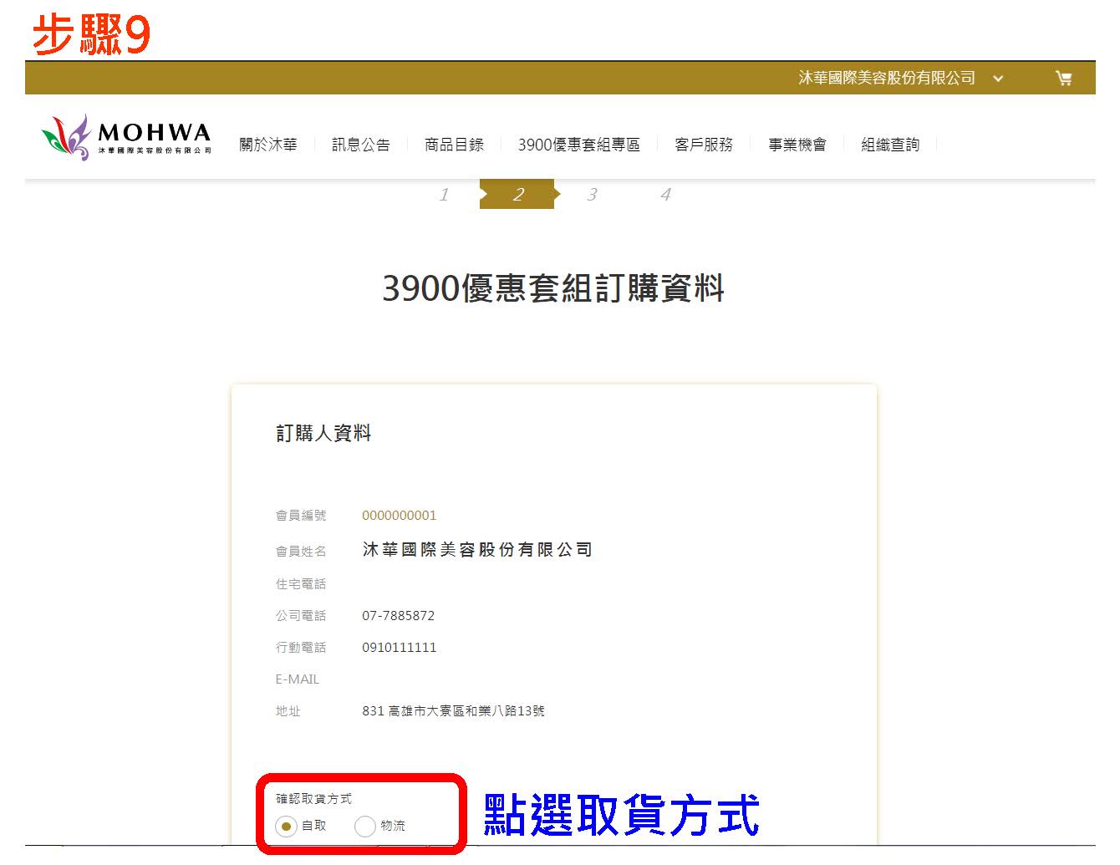Go to checkout step 3
Screen dimensions: 1120x865
(592, 195)
